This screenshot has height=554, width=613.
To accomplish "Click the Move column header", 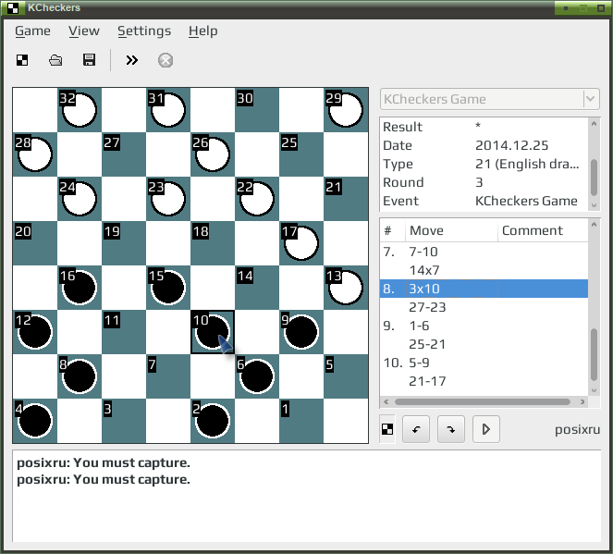I will pos(451,230).
